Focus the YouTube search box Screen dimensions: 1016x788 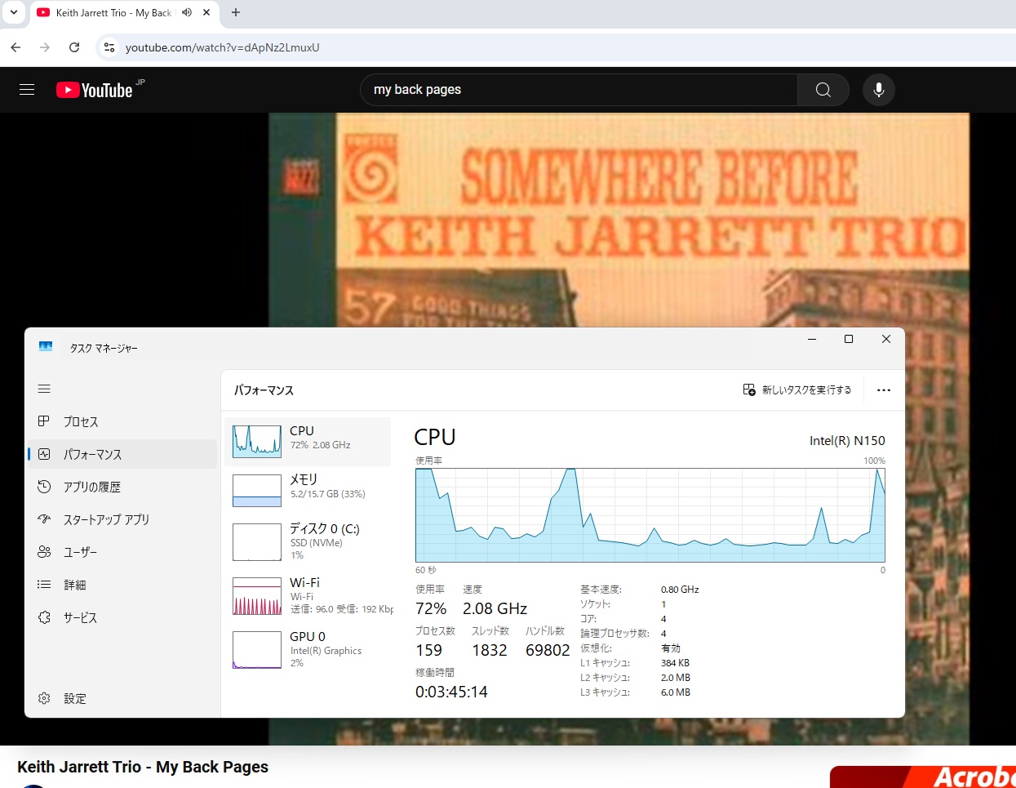[579, 90]
